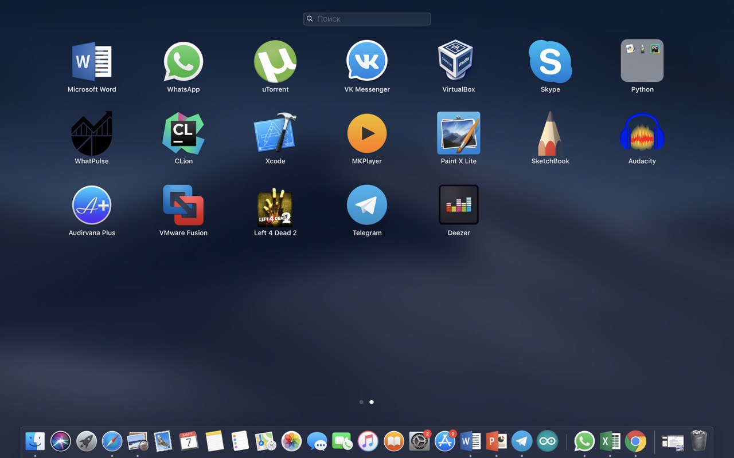Screen dimensions: 734x458
Task: Switch to WhatsApp in the Dock
Action: point(584,441)
